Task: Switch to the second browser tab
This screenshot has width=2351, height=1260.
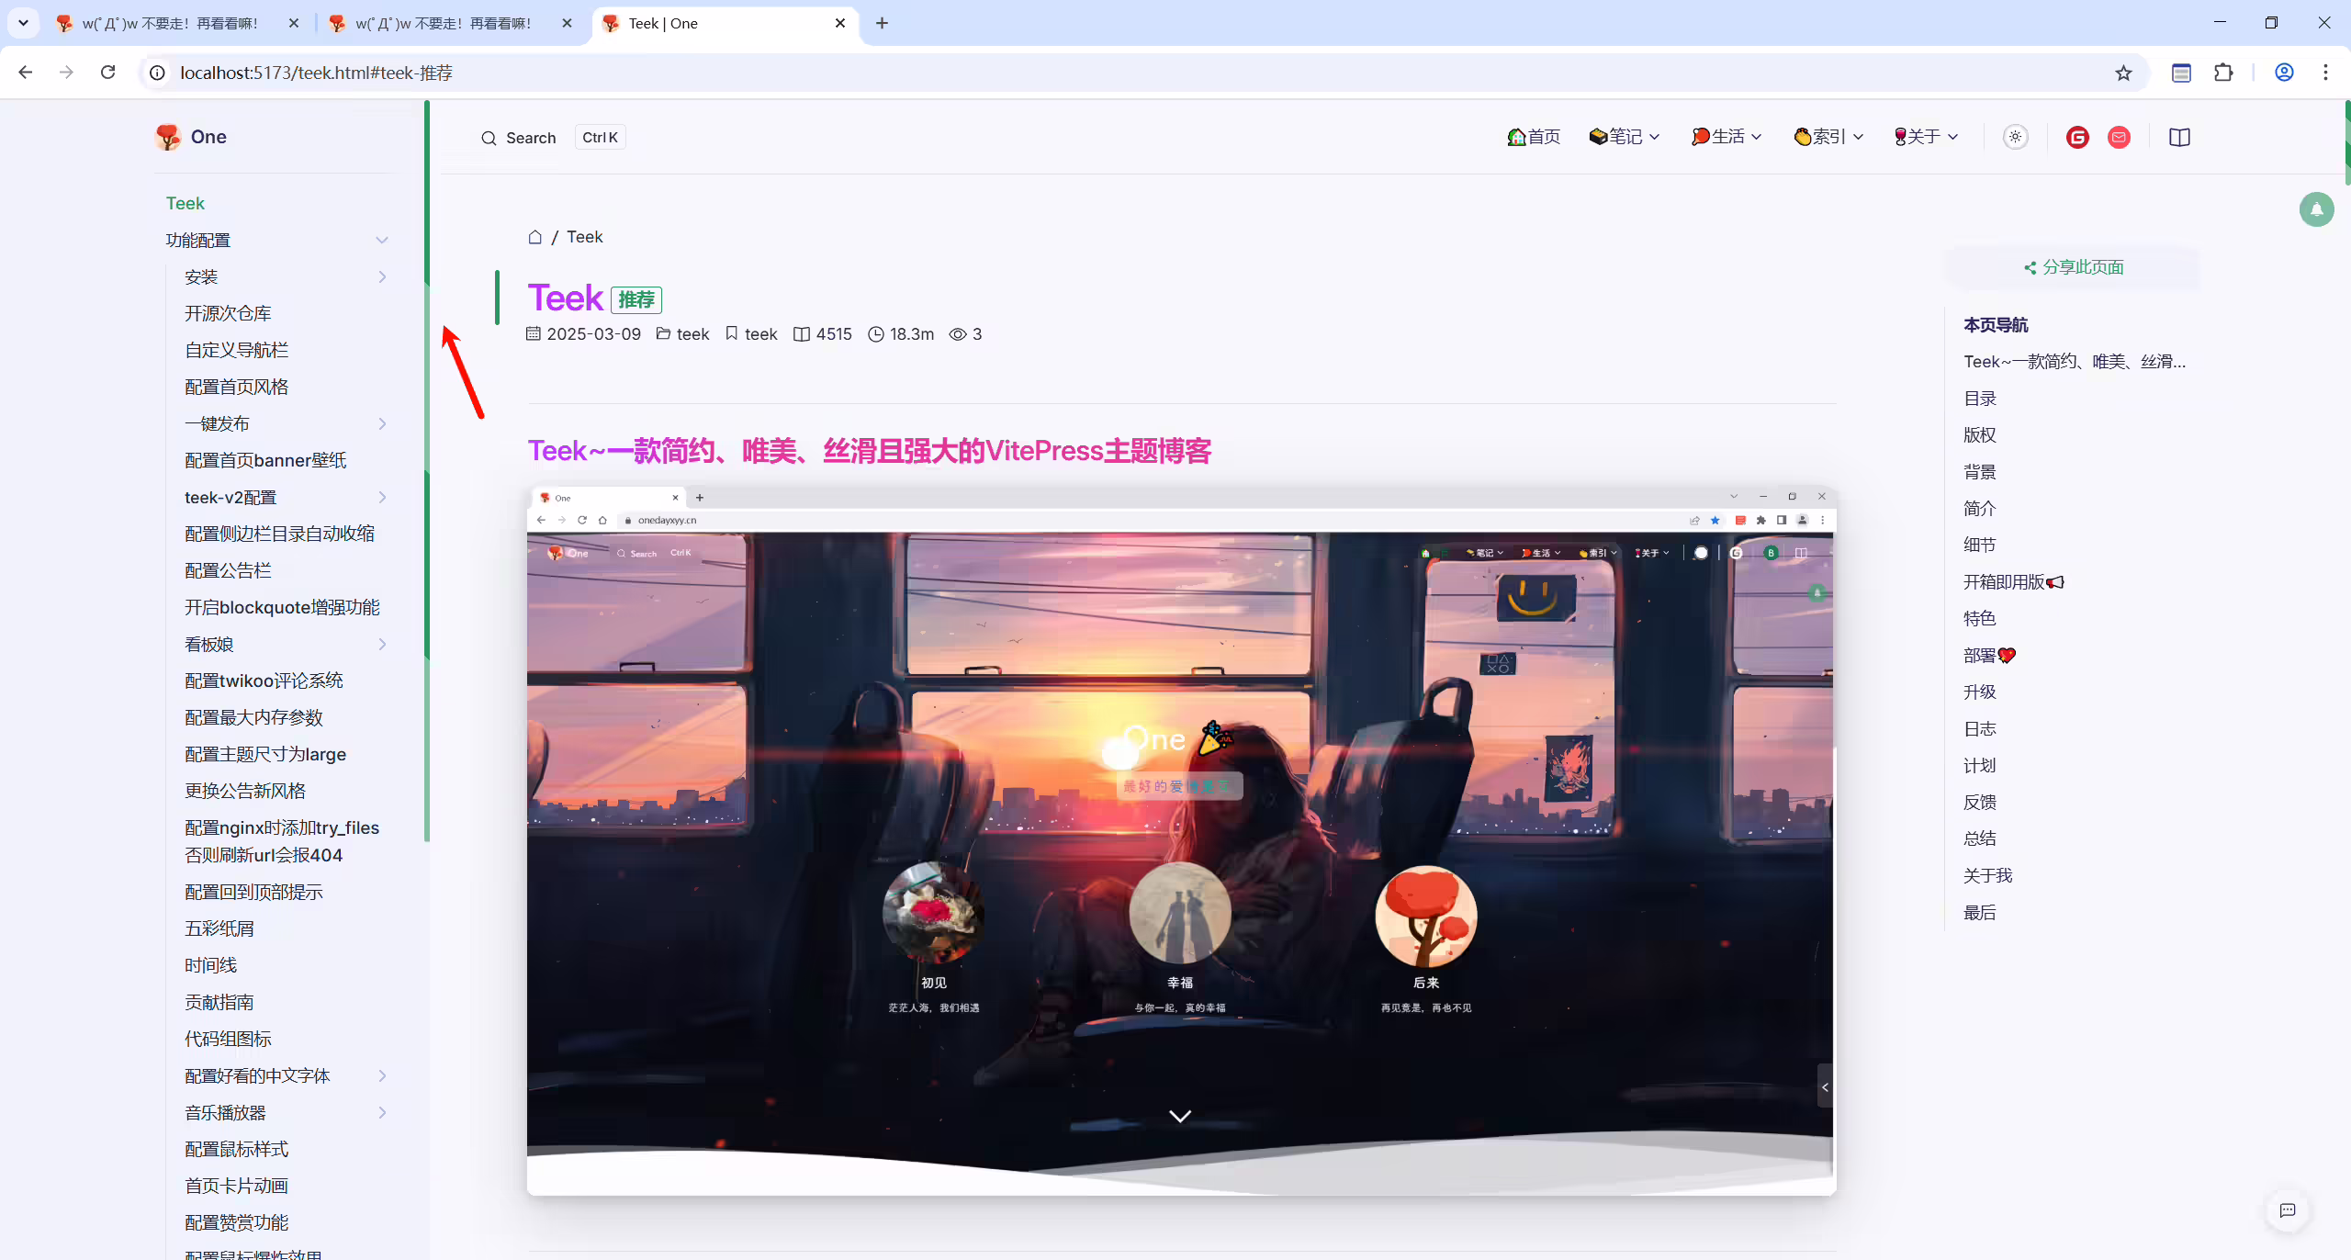Action: coord(450,23)
